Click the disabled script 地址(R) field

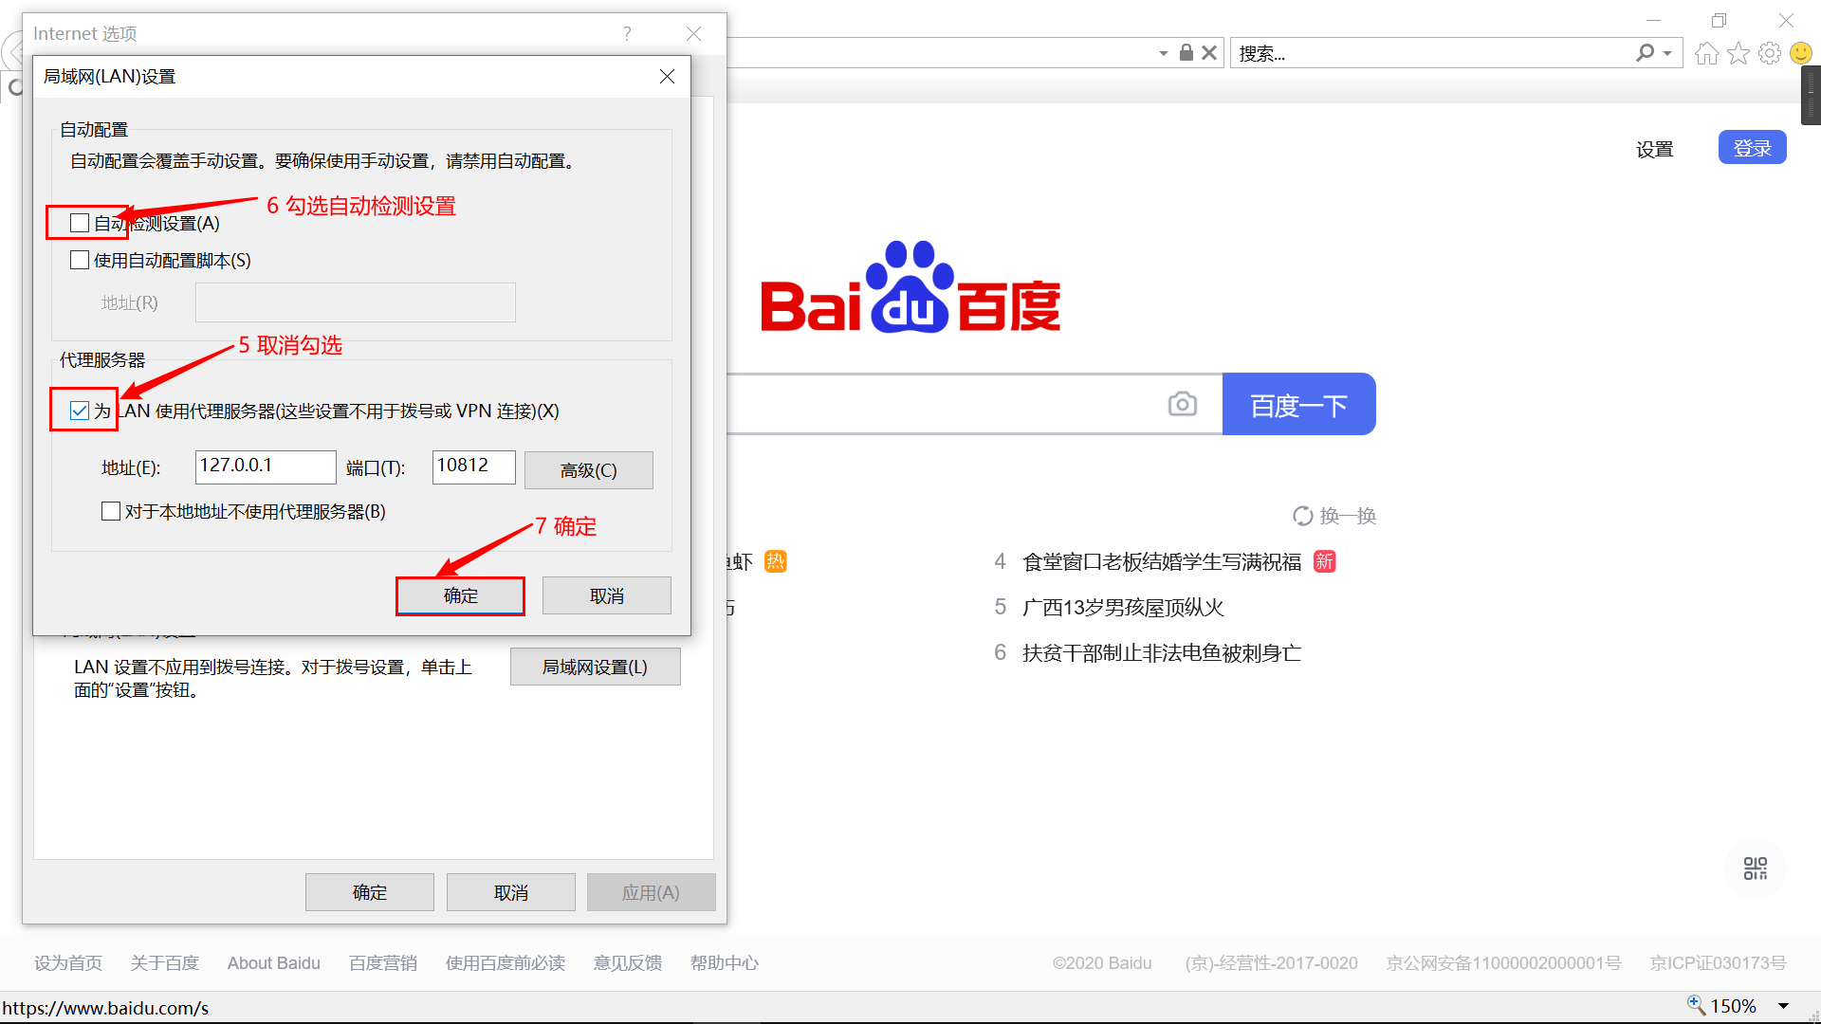356,302
